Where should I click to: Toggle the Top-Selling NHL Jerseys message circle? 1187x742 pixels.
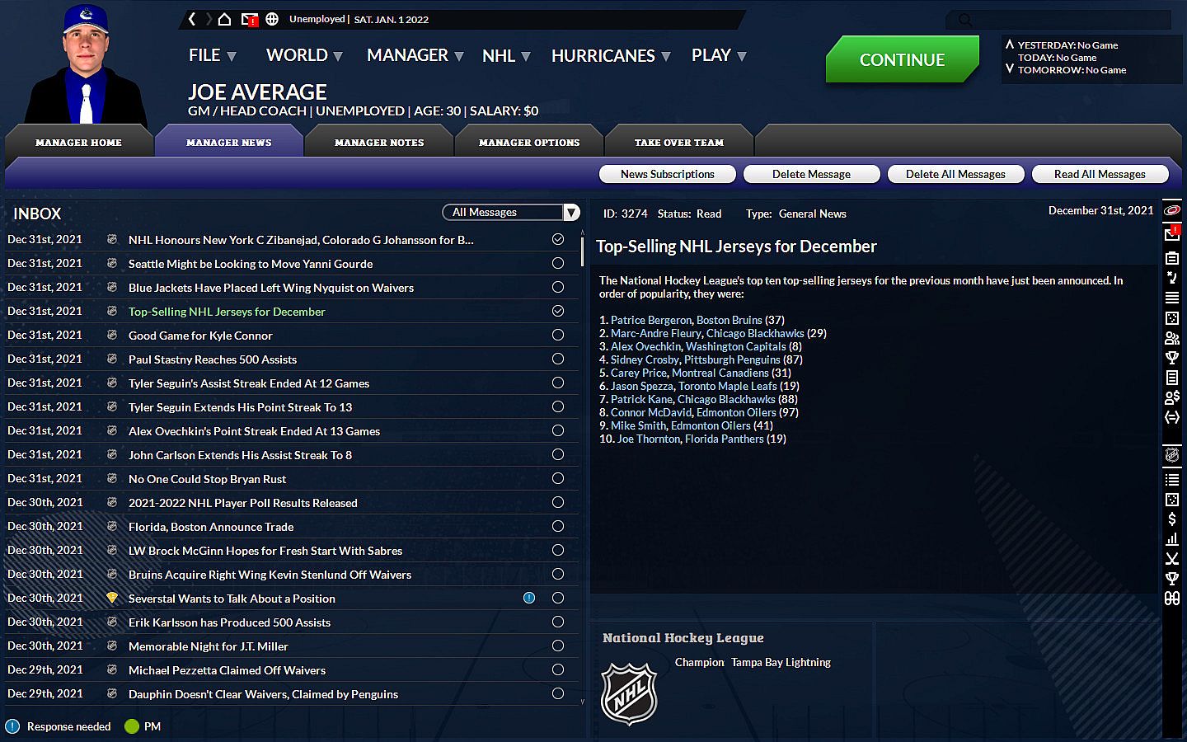pos(558,311)
